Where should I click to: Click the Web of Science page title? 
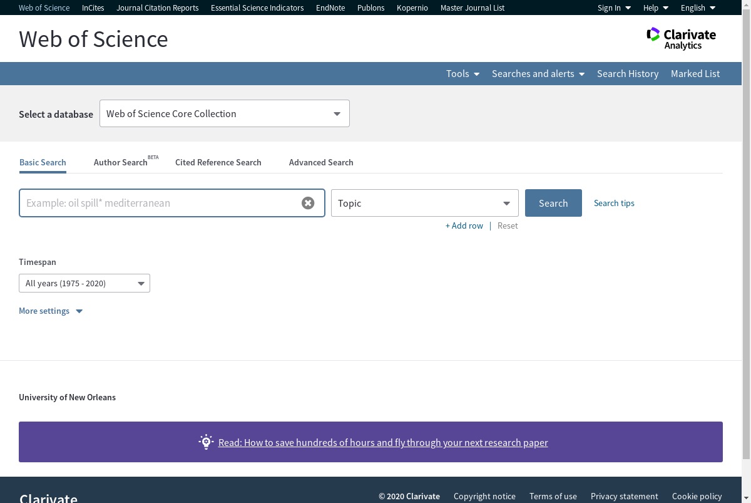94,39
